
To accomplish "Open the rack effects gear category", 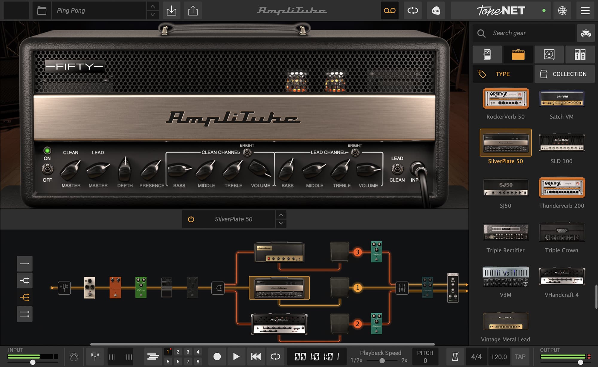I will [x=580, y=54].
